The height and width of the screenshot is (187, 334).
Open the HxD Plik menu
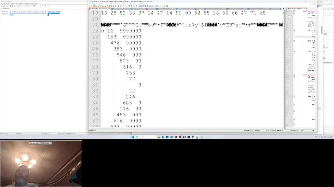click(4, 3)
